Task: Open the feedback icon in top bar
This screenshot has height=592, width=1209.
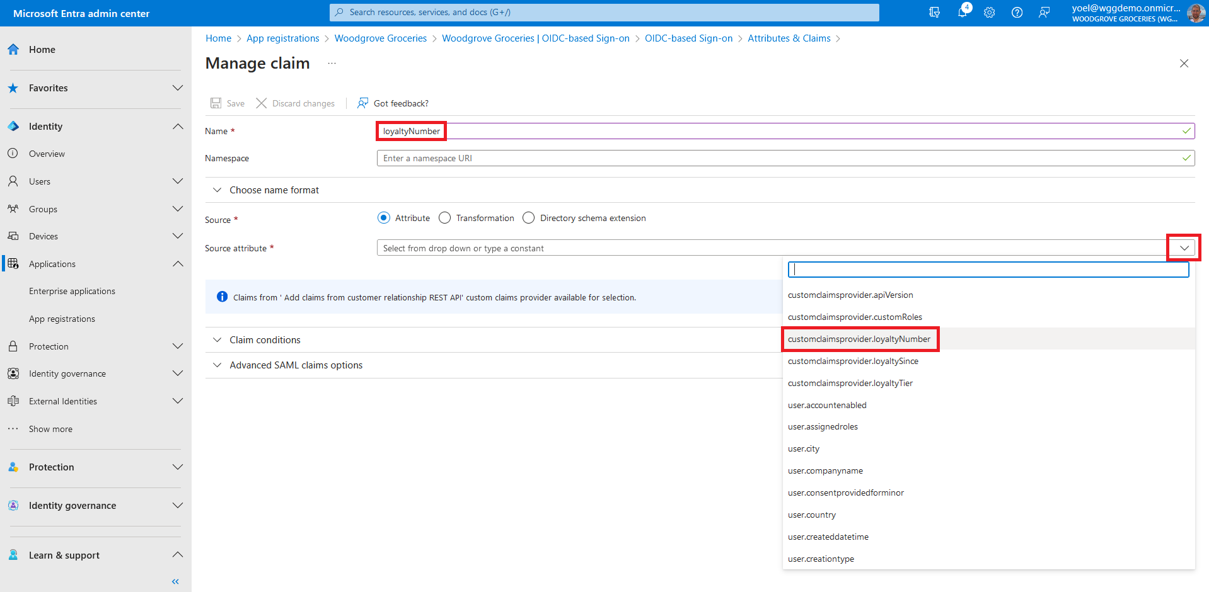Action: 1044,13
